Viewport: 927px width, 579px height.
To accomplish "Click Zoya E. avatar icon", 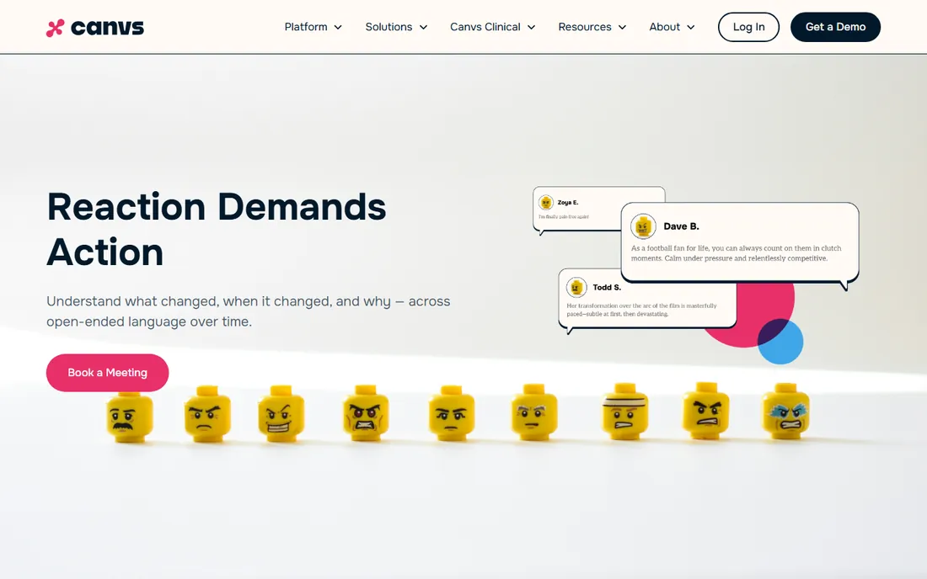I will pyautogui.click(x=546, y=203).
